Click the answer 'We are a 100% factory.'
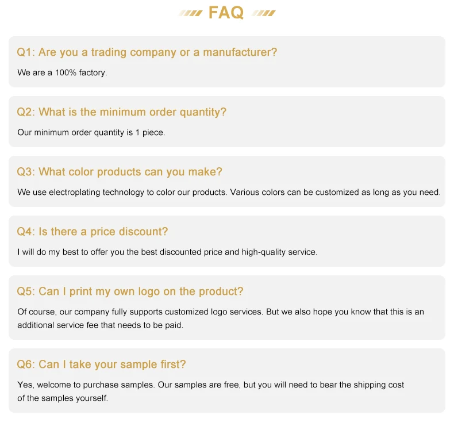454x430 pixels. (62, 72)
